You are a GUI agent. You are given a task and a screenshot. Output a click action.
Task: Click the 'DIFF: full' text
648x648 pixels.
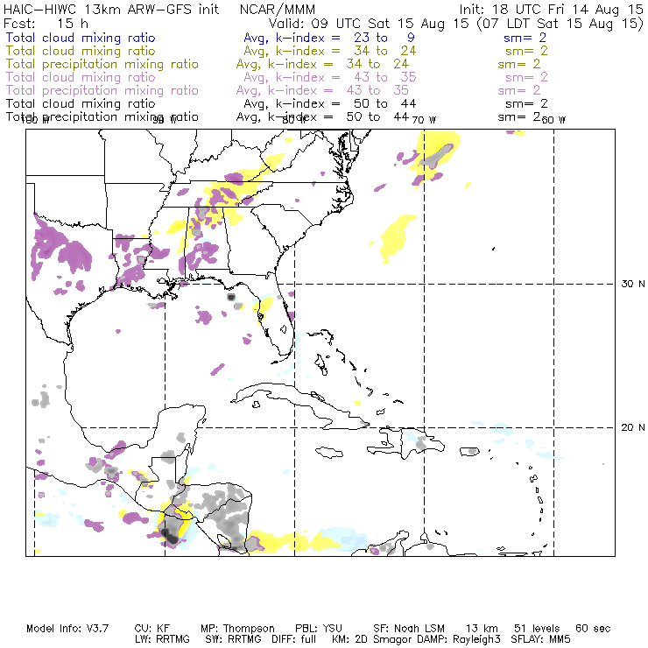point(294,639)
